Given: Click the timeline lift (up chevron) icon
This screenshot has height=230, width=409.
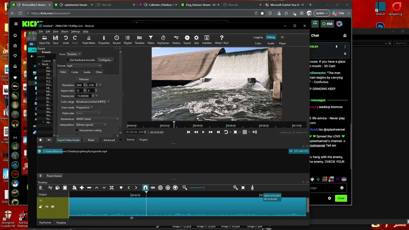Looking at the screenshot, I should [x=96, y=188].
